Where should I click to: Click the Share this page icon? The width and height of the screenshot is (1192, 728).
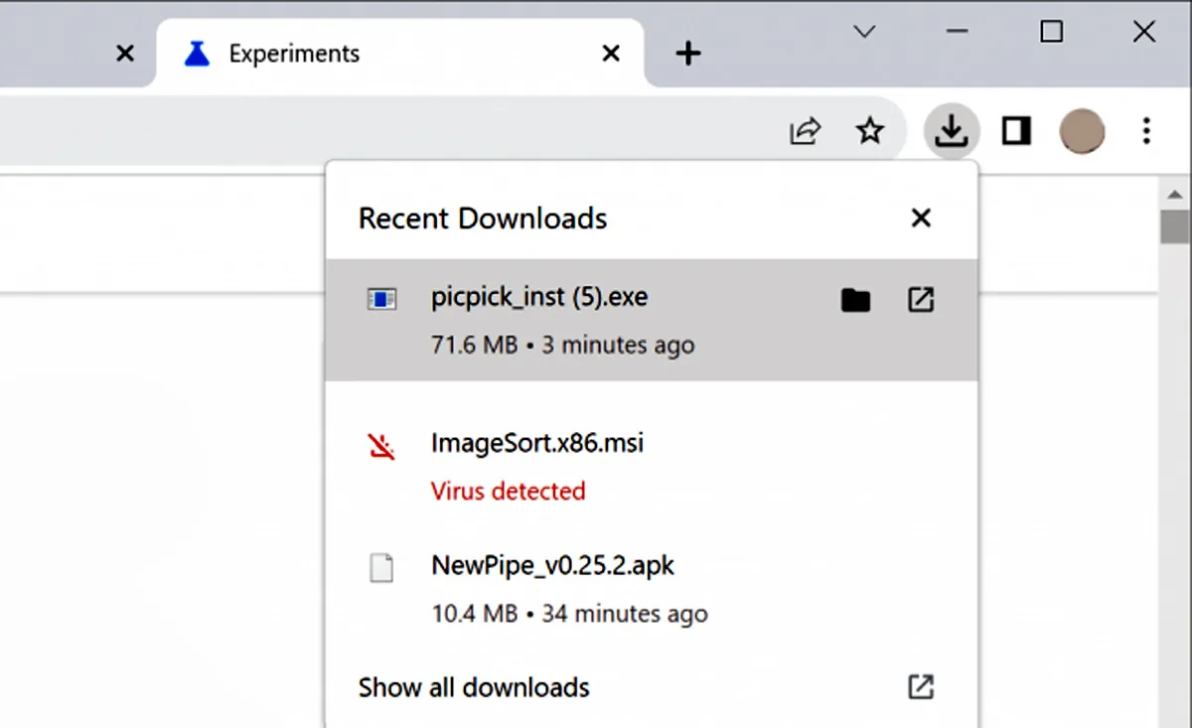806,130
